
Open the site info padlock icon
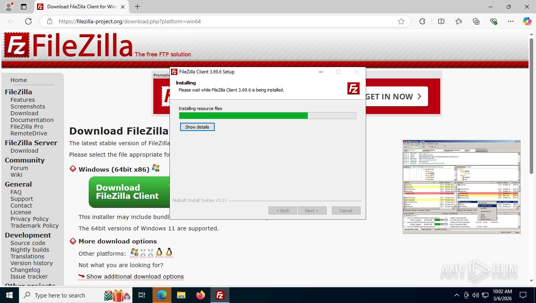click(x=49, y=21)
